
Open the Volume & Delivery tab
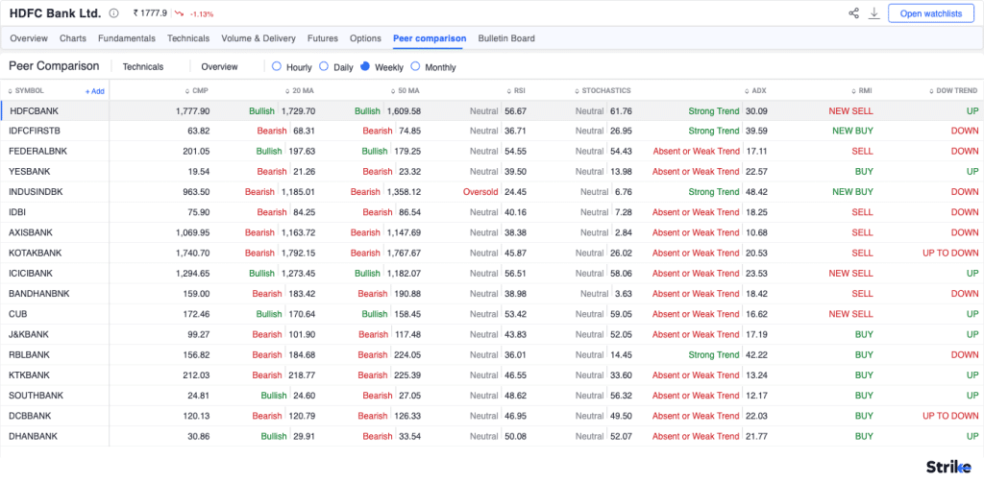[x=258, y=38]
